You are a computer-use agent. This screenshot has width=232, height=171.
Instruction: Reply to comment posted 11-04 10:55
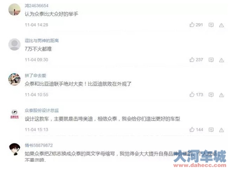pos(211,95)
